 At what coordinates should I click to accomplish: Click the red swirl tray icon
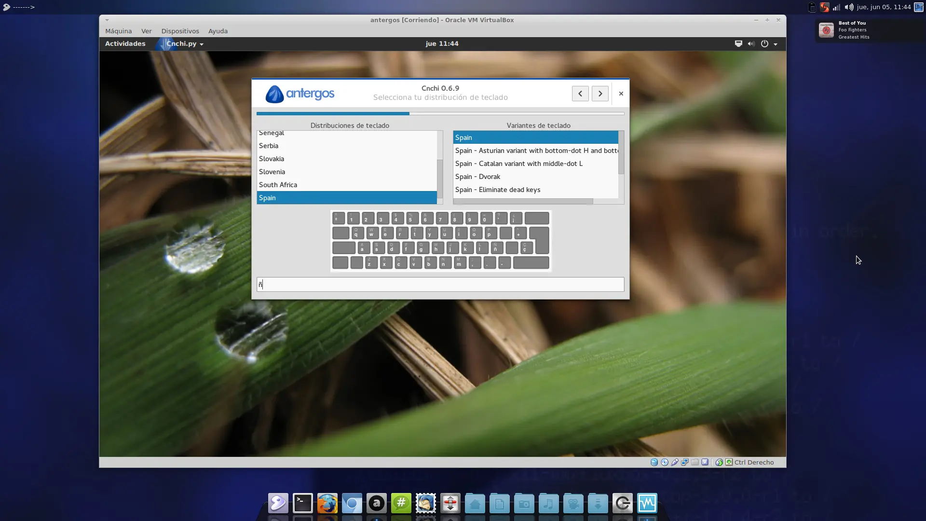point(824,7)
